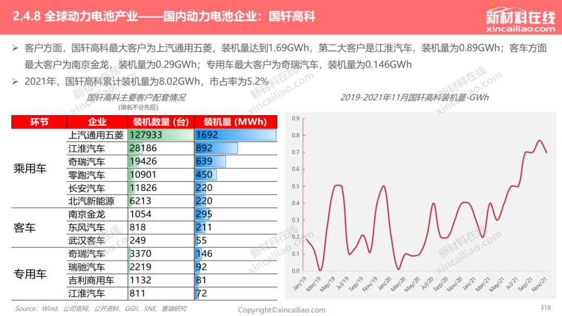562x316 pixels.
Task: Click the 92 MWh value
Action: click(x=201, y=267)
